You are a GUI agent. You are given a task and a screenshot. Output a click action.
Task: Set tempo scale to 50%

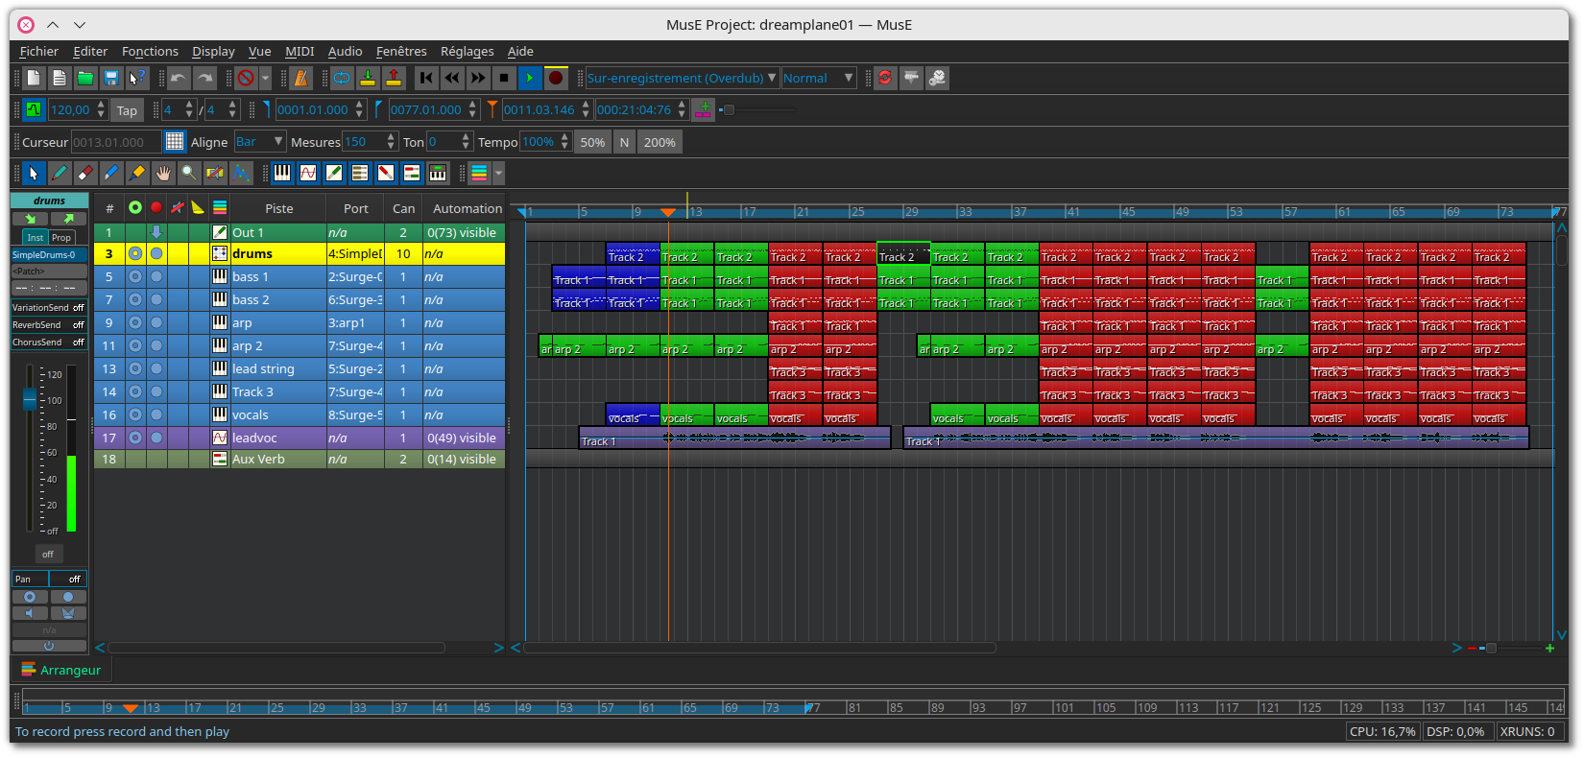coord(592,142)
